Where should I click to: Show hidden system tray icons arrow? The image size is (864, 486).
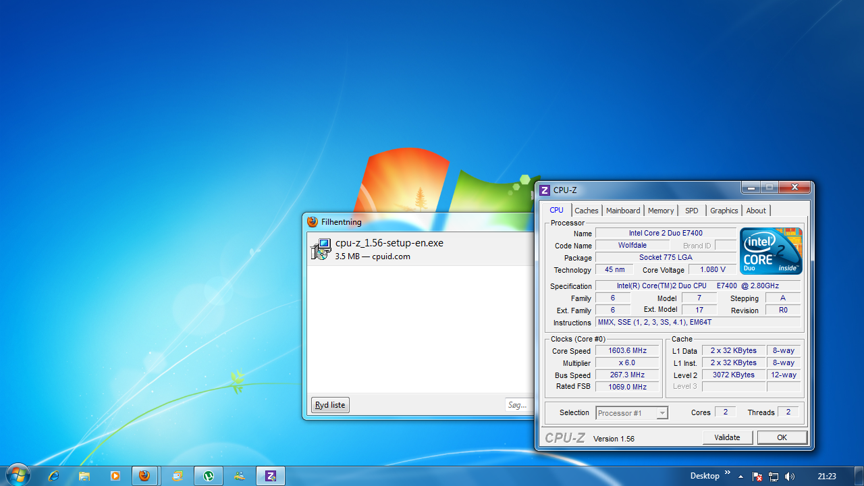(x=740, y=477)
